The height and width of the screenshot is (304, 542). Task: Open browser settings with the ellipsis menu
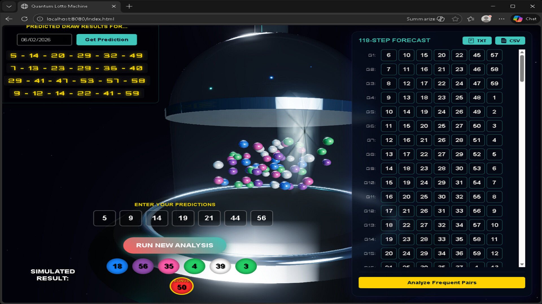[502, 19]
